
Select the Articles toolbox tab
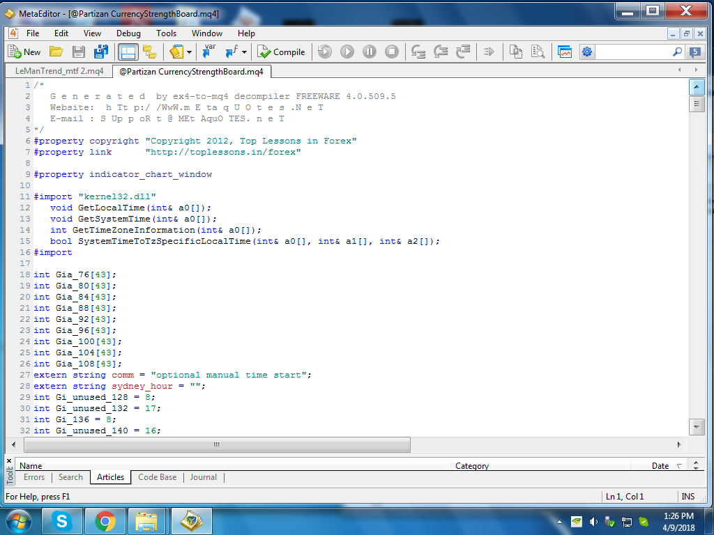tap(111, 477)
